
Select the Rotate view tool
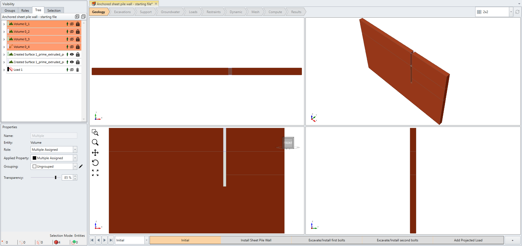pos(95,163)
